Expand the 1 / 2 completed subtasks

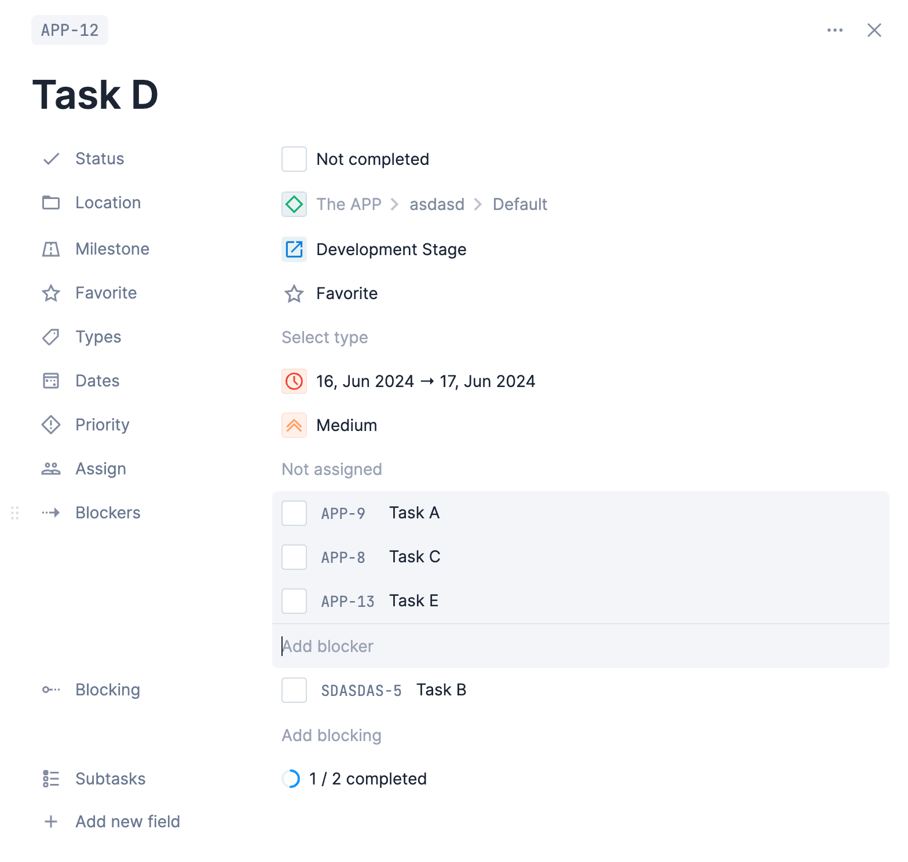[x=368, y=779]
